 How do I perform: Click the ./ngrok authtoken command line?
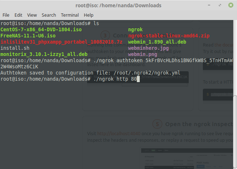117,64
